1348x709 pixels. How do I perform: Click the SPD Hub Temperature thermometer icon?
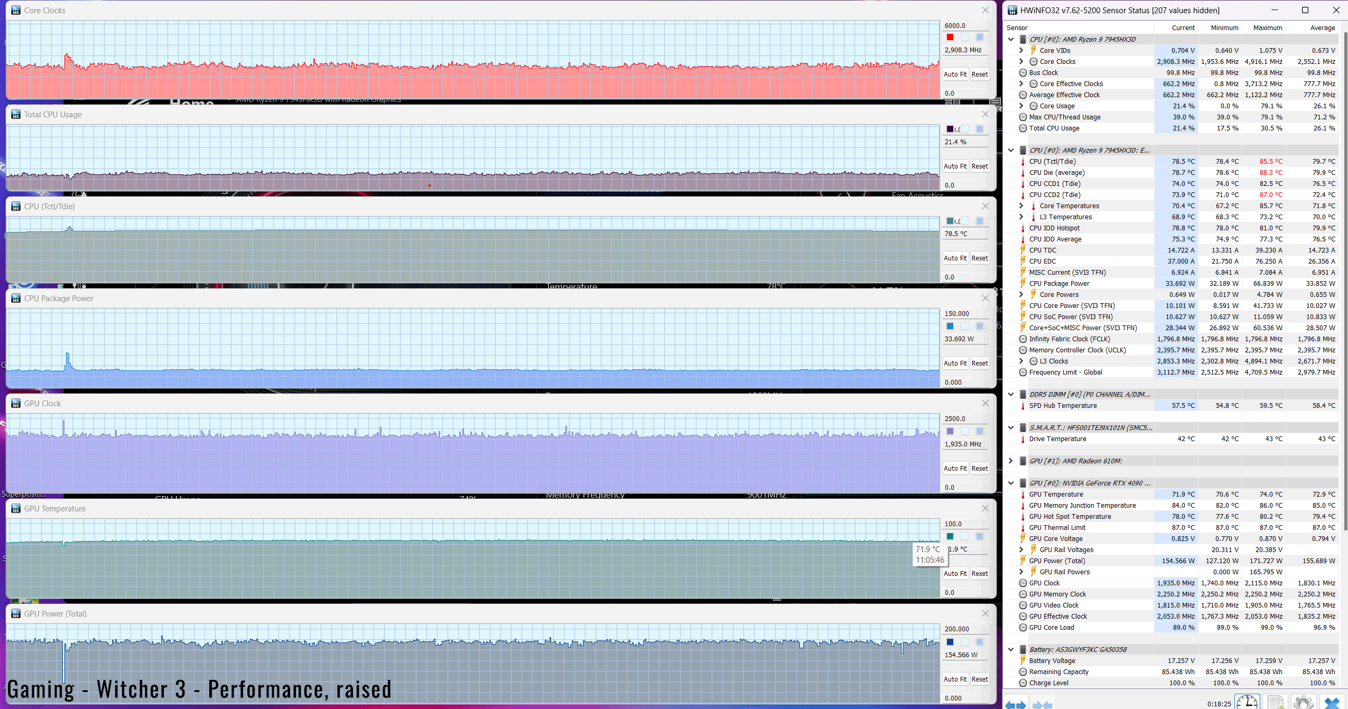click(x=1023, y=405)
